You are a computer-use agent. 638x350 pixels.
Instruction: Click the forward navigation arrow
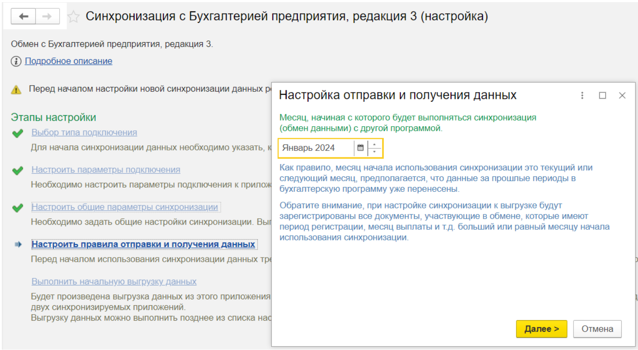(47, 17)
